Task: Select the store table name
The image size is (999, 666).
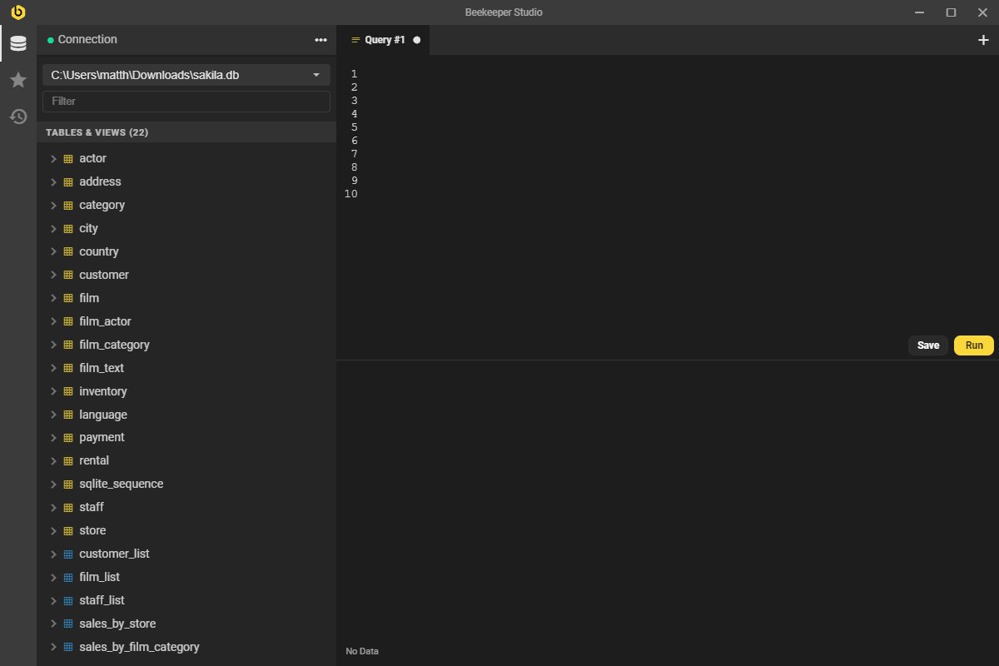Action: 92,531
